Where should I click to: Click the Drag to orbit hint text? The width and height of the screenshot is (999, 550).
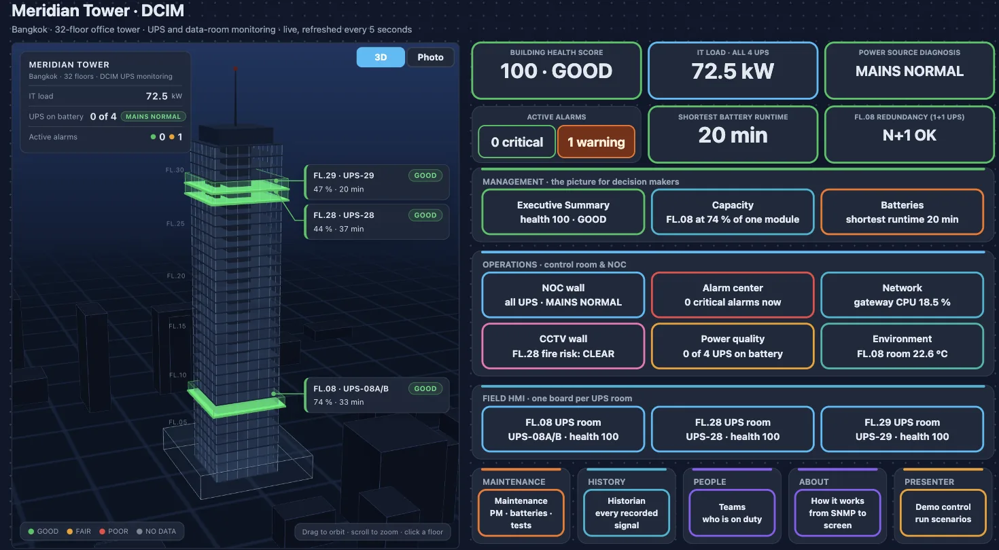tap(372, 532)
